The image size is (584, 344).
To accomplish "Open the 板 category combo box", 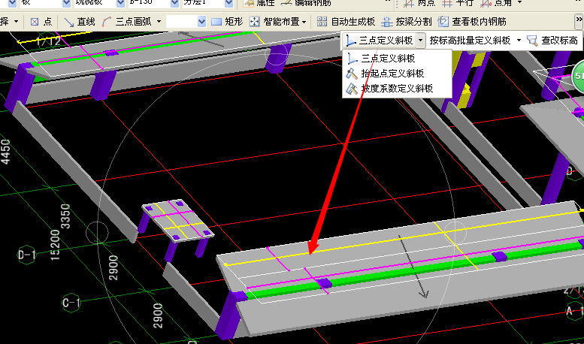I will point(45,3).
